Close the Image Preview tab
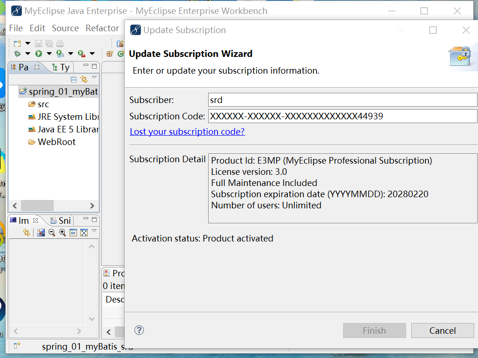The image size is (478, 358). [35, 220]
